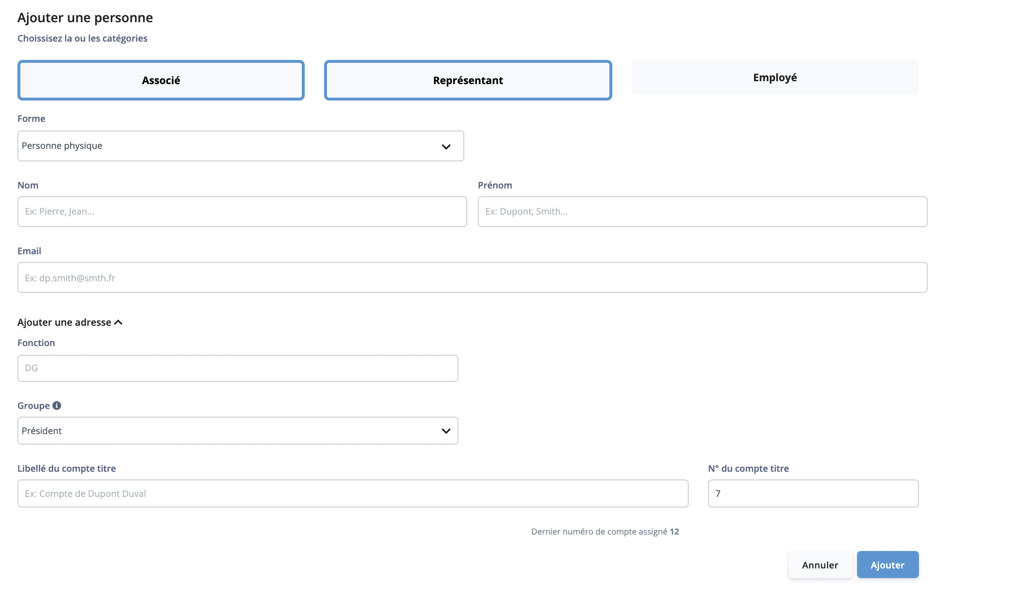Click the Ajouter une personne heading
1036x609 pixels.
click(x=85, y=17)
